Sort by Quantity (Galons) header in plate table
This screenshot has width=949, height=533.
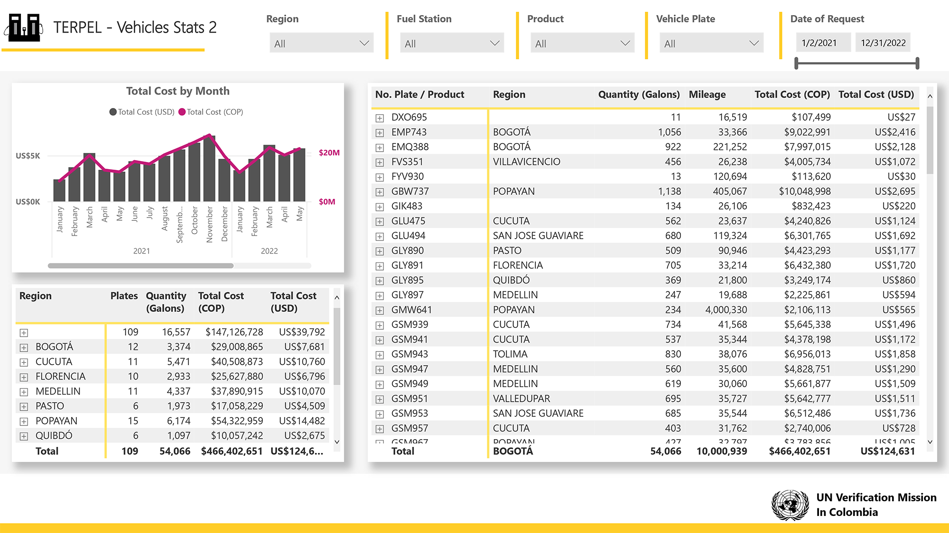(639, 94)
